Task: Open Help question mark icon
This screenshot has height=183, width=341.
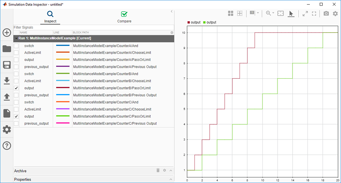Action: 7,146
